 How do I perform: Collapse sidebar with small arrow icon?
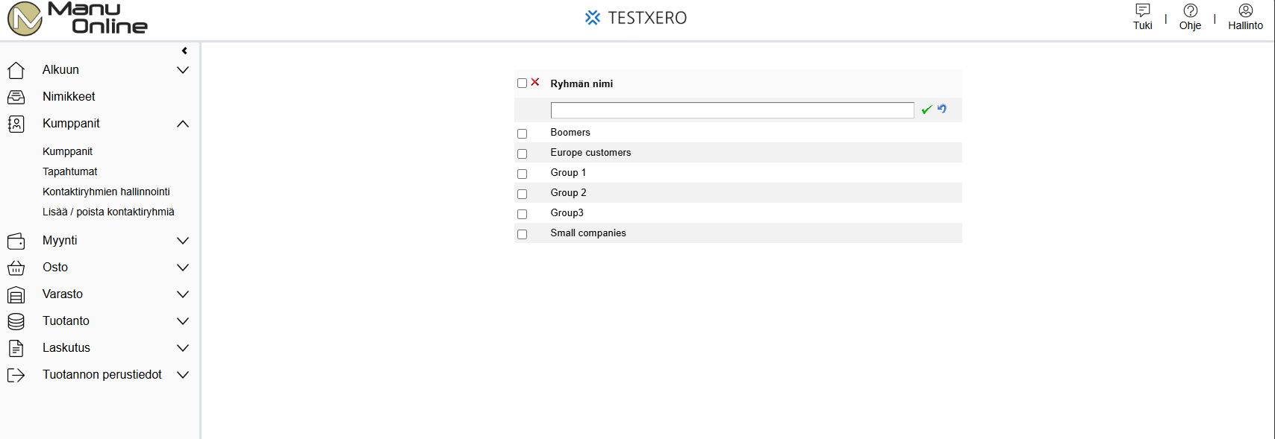[x=184, y=51]
